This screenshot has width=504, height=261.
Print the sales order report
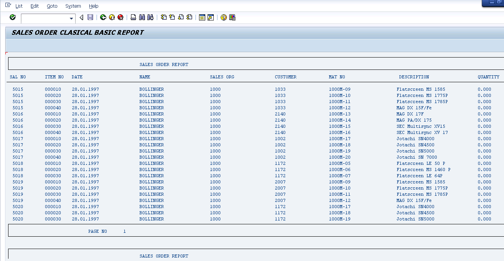(133, 17)
